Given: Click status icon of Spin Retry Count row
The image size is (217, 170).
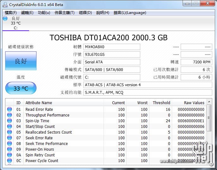Looking at the screenshot, I should (x=9, y=155).
